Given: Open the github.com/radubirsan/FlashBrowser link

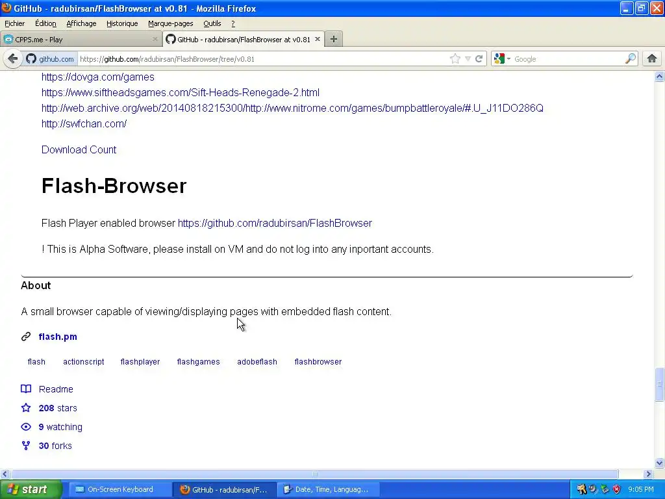Looking at the screenshot, I should tap(275, 224).
